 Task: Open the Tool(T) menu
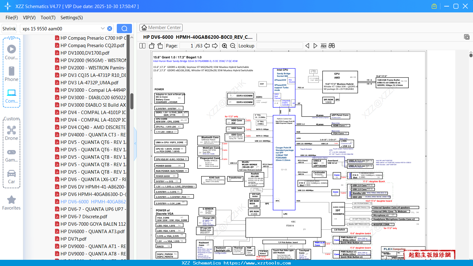point(48,18)
